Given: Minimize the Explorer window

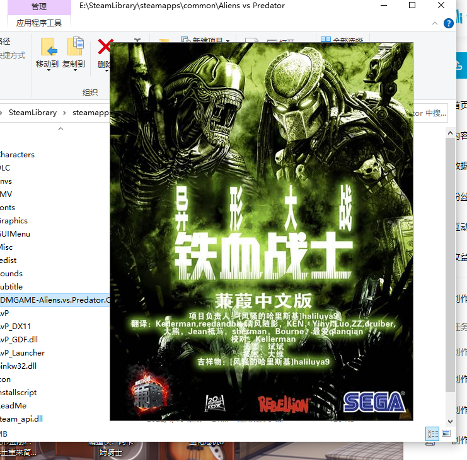Looking at the screenshot, I should (384, 6).
